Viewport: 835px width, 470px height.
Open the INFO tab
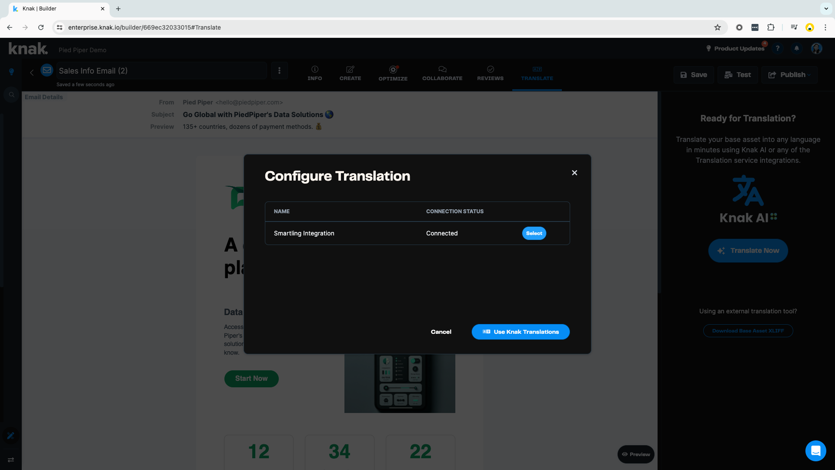pyautogui.click(x=315, y=74)
